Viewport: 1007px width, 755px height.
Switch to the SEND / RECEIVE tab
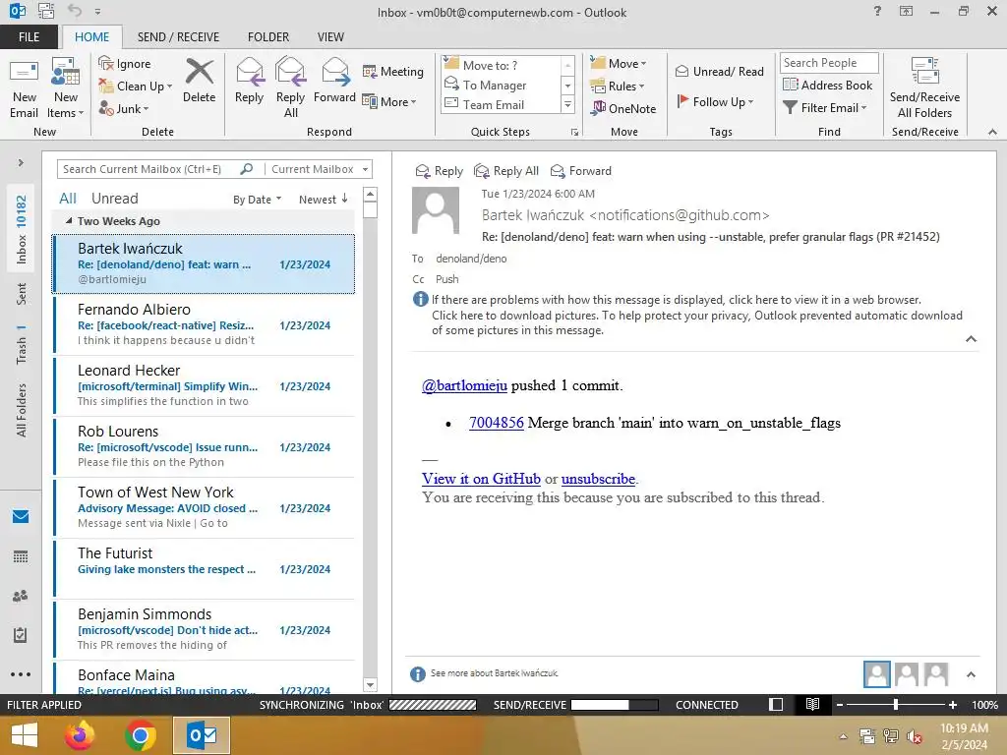(x=178, y=36)
